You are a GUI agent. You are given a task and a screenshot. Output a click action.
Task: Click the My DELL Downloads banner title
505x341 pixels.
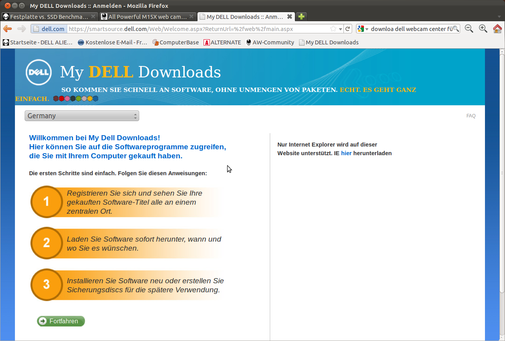[140, 72]
